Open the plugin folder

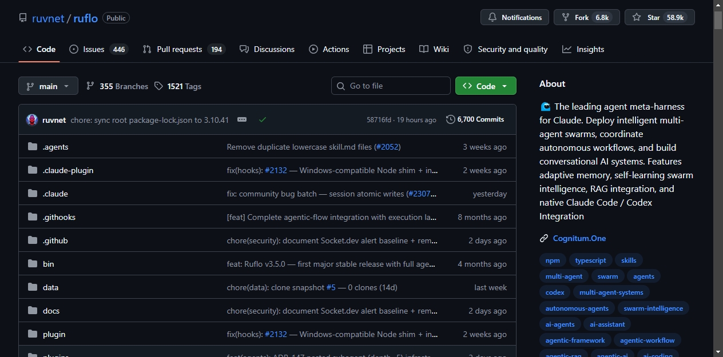click(54, 334)
